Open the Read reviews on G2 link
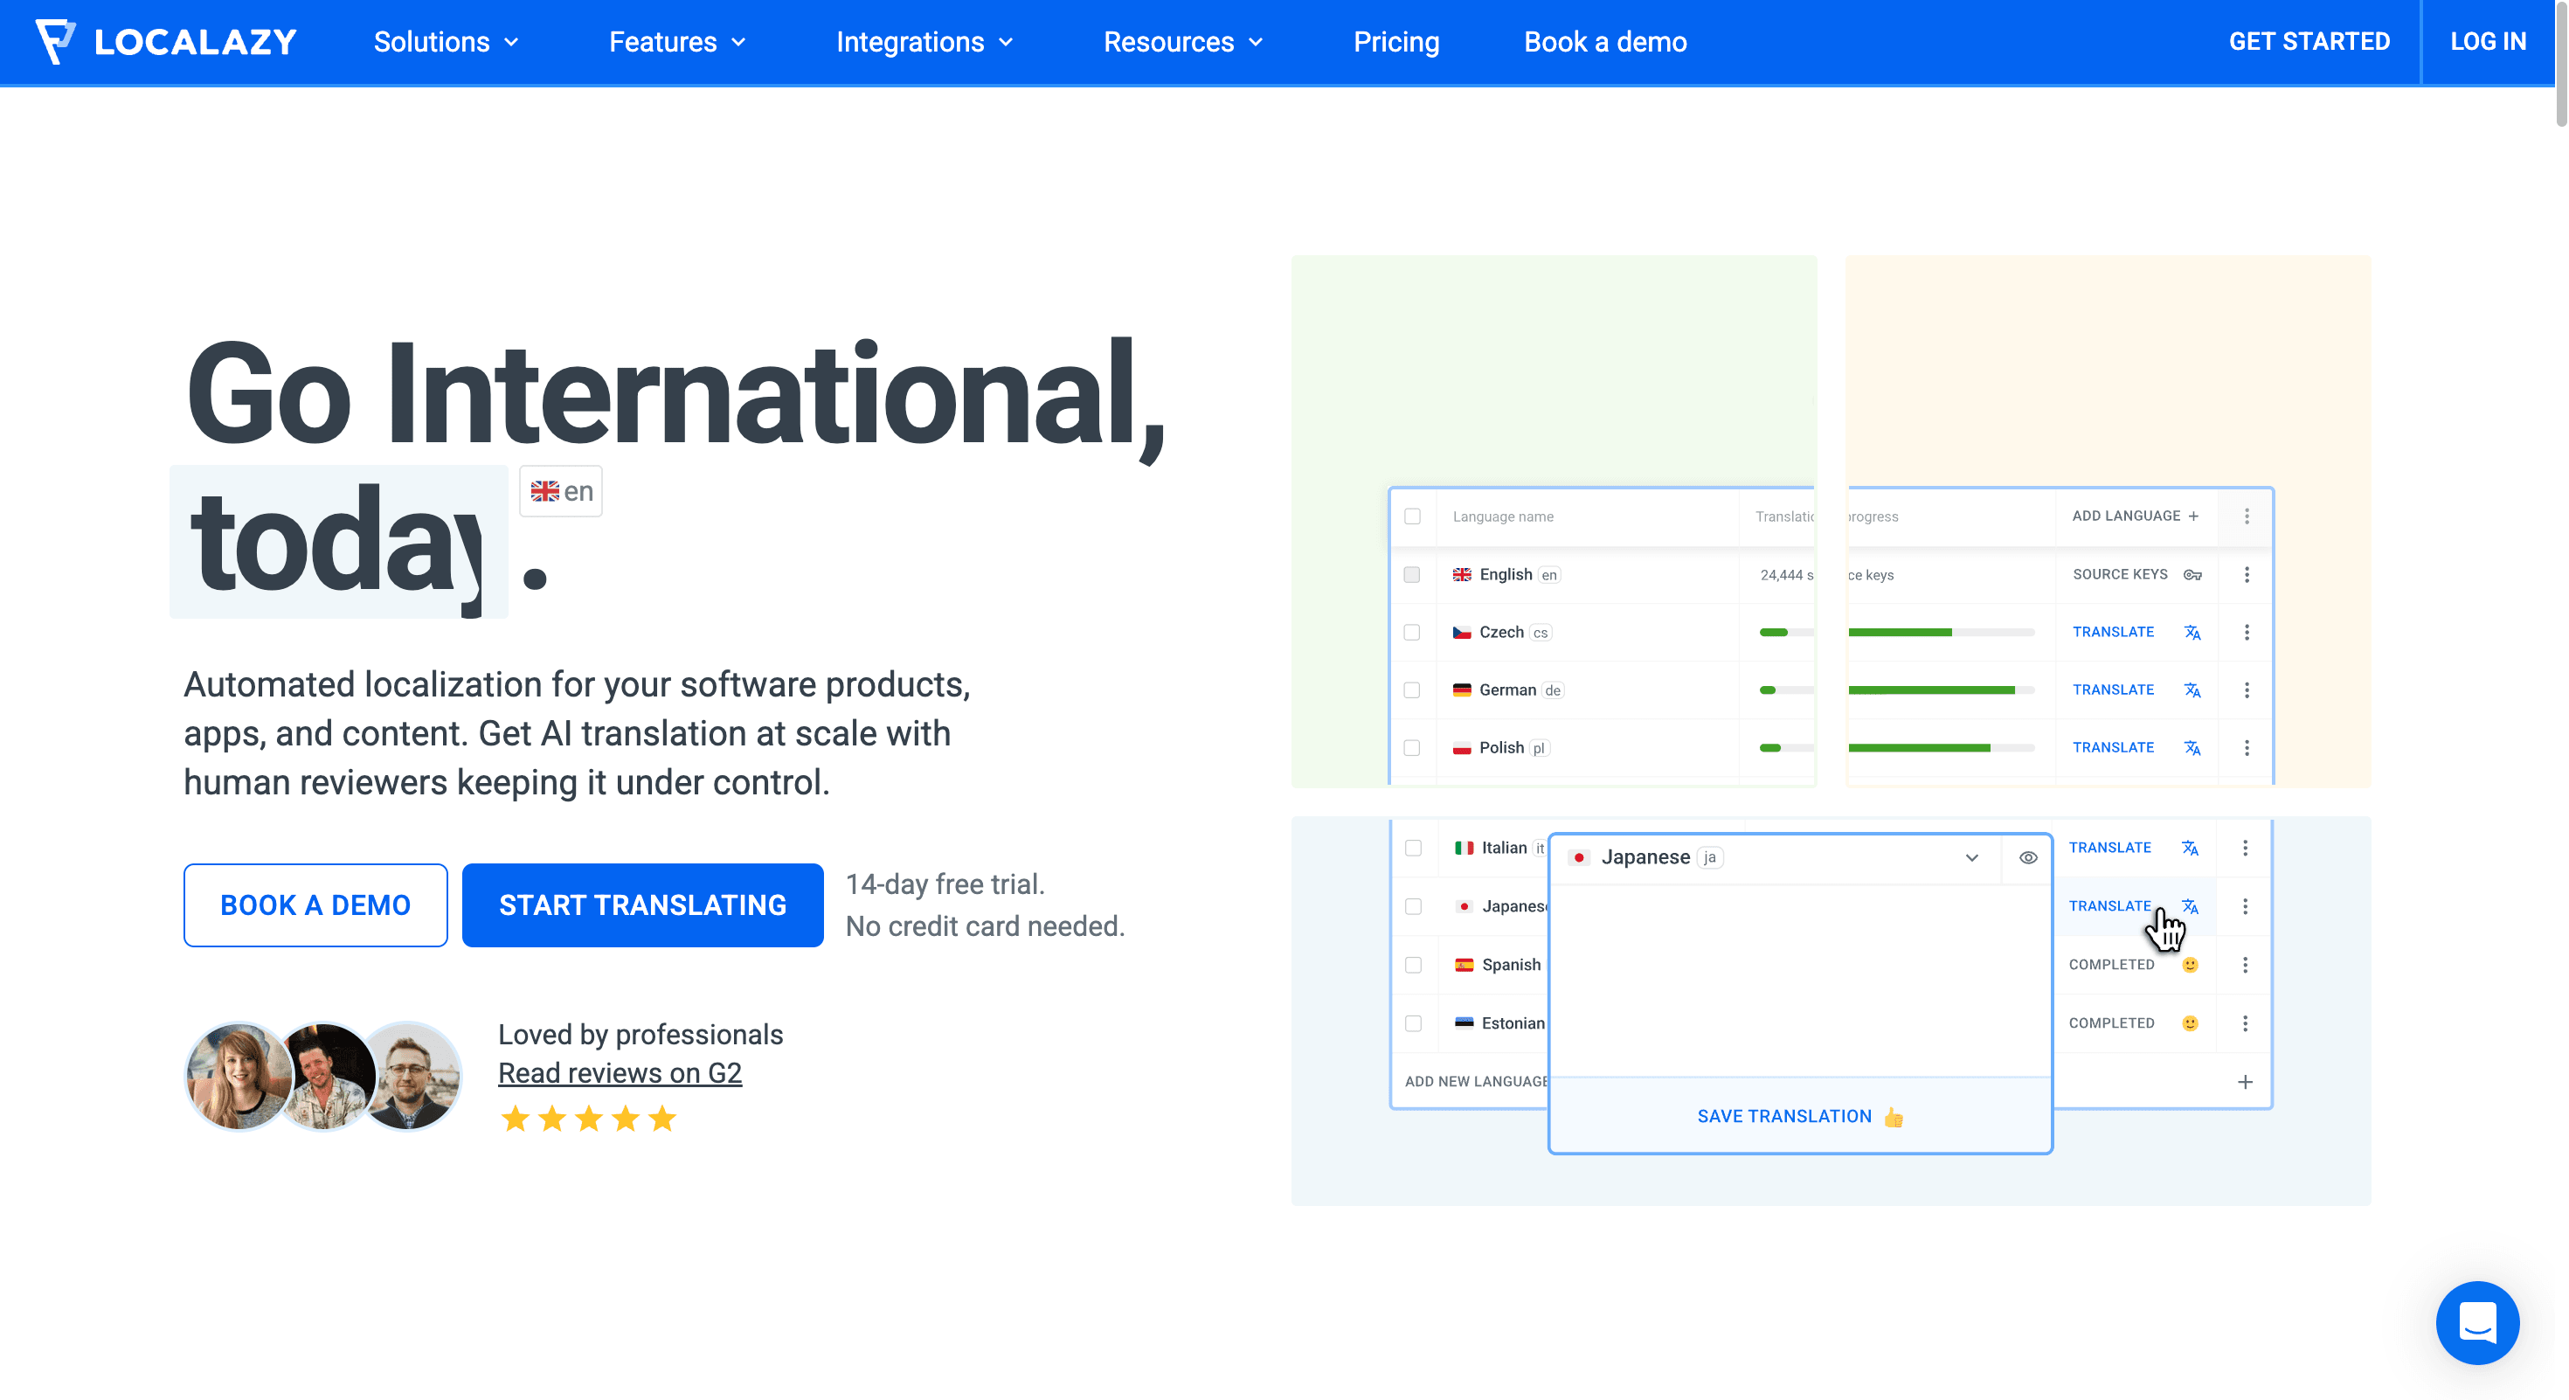 coord(620,1074)
